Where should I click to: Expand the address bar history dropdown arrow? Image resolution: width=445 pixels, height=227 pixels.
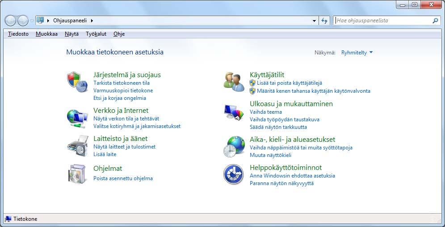coord(314,21)
